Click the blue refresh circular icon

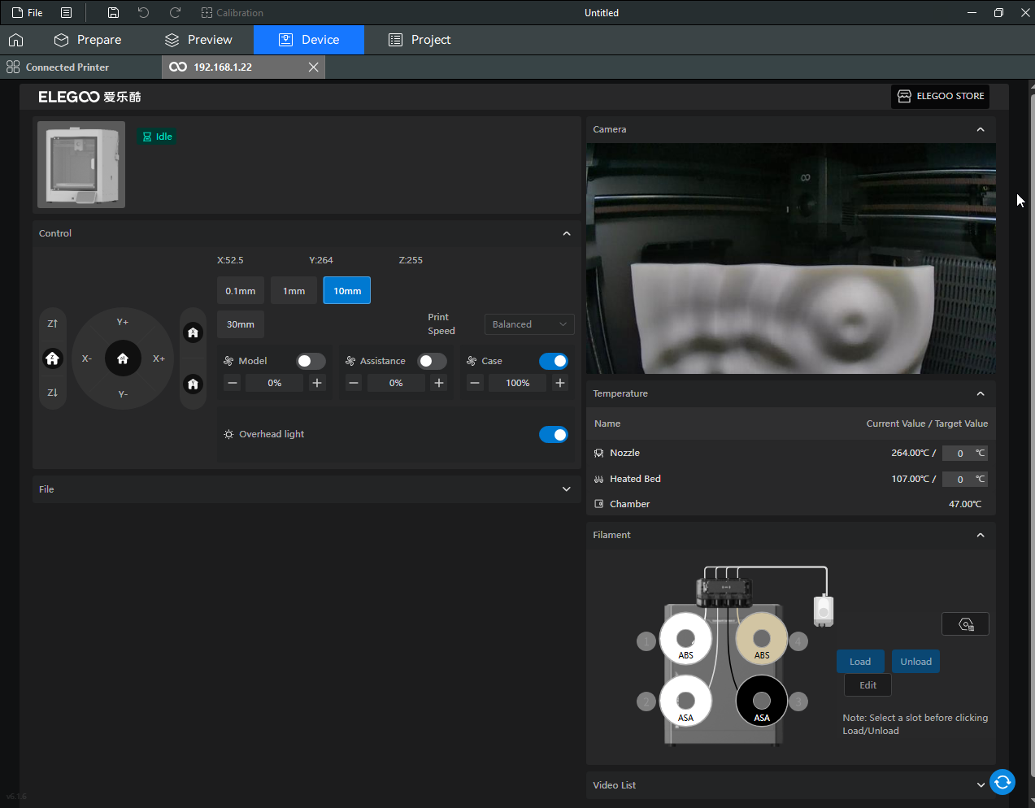[1002, 782]
